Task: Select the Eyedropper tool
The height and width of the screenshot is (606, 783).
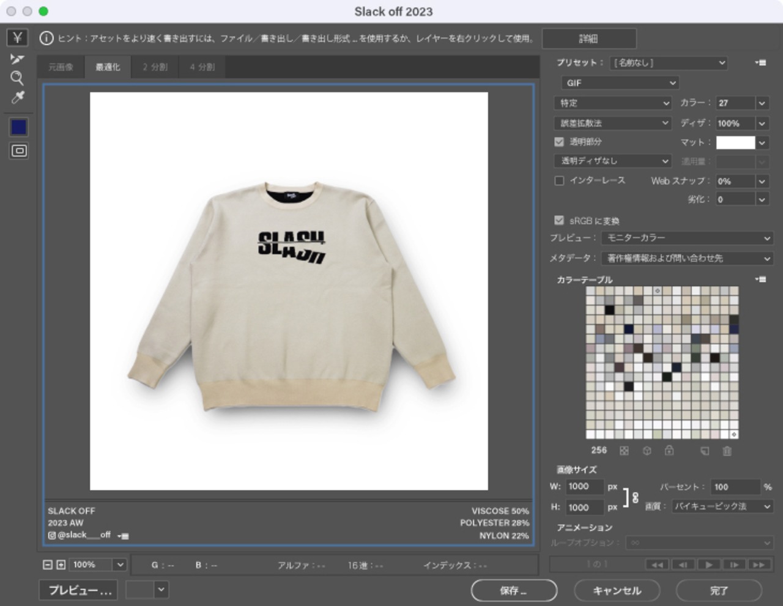Action: pyautogui.click(x=18, y=98)
